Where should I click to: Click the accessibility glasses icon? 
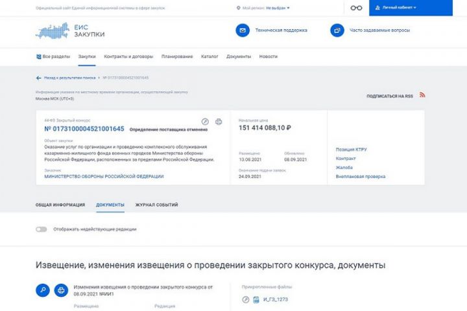click(x=356, y=8)
